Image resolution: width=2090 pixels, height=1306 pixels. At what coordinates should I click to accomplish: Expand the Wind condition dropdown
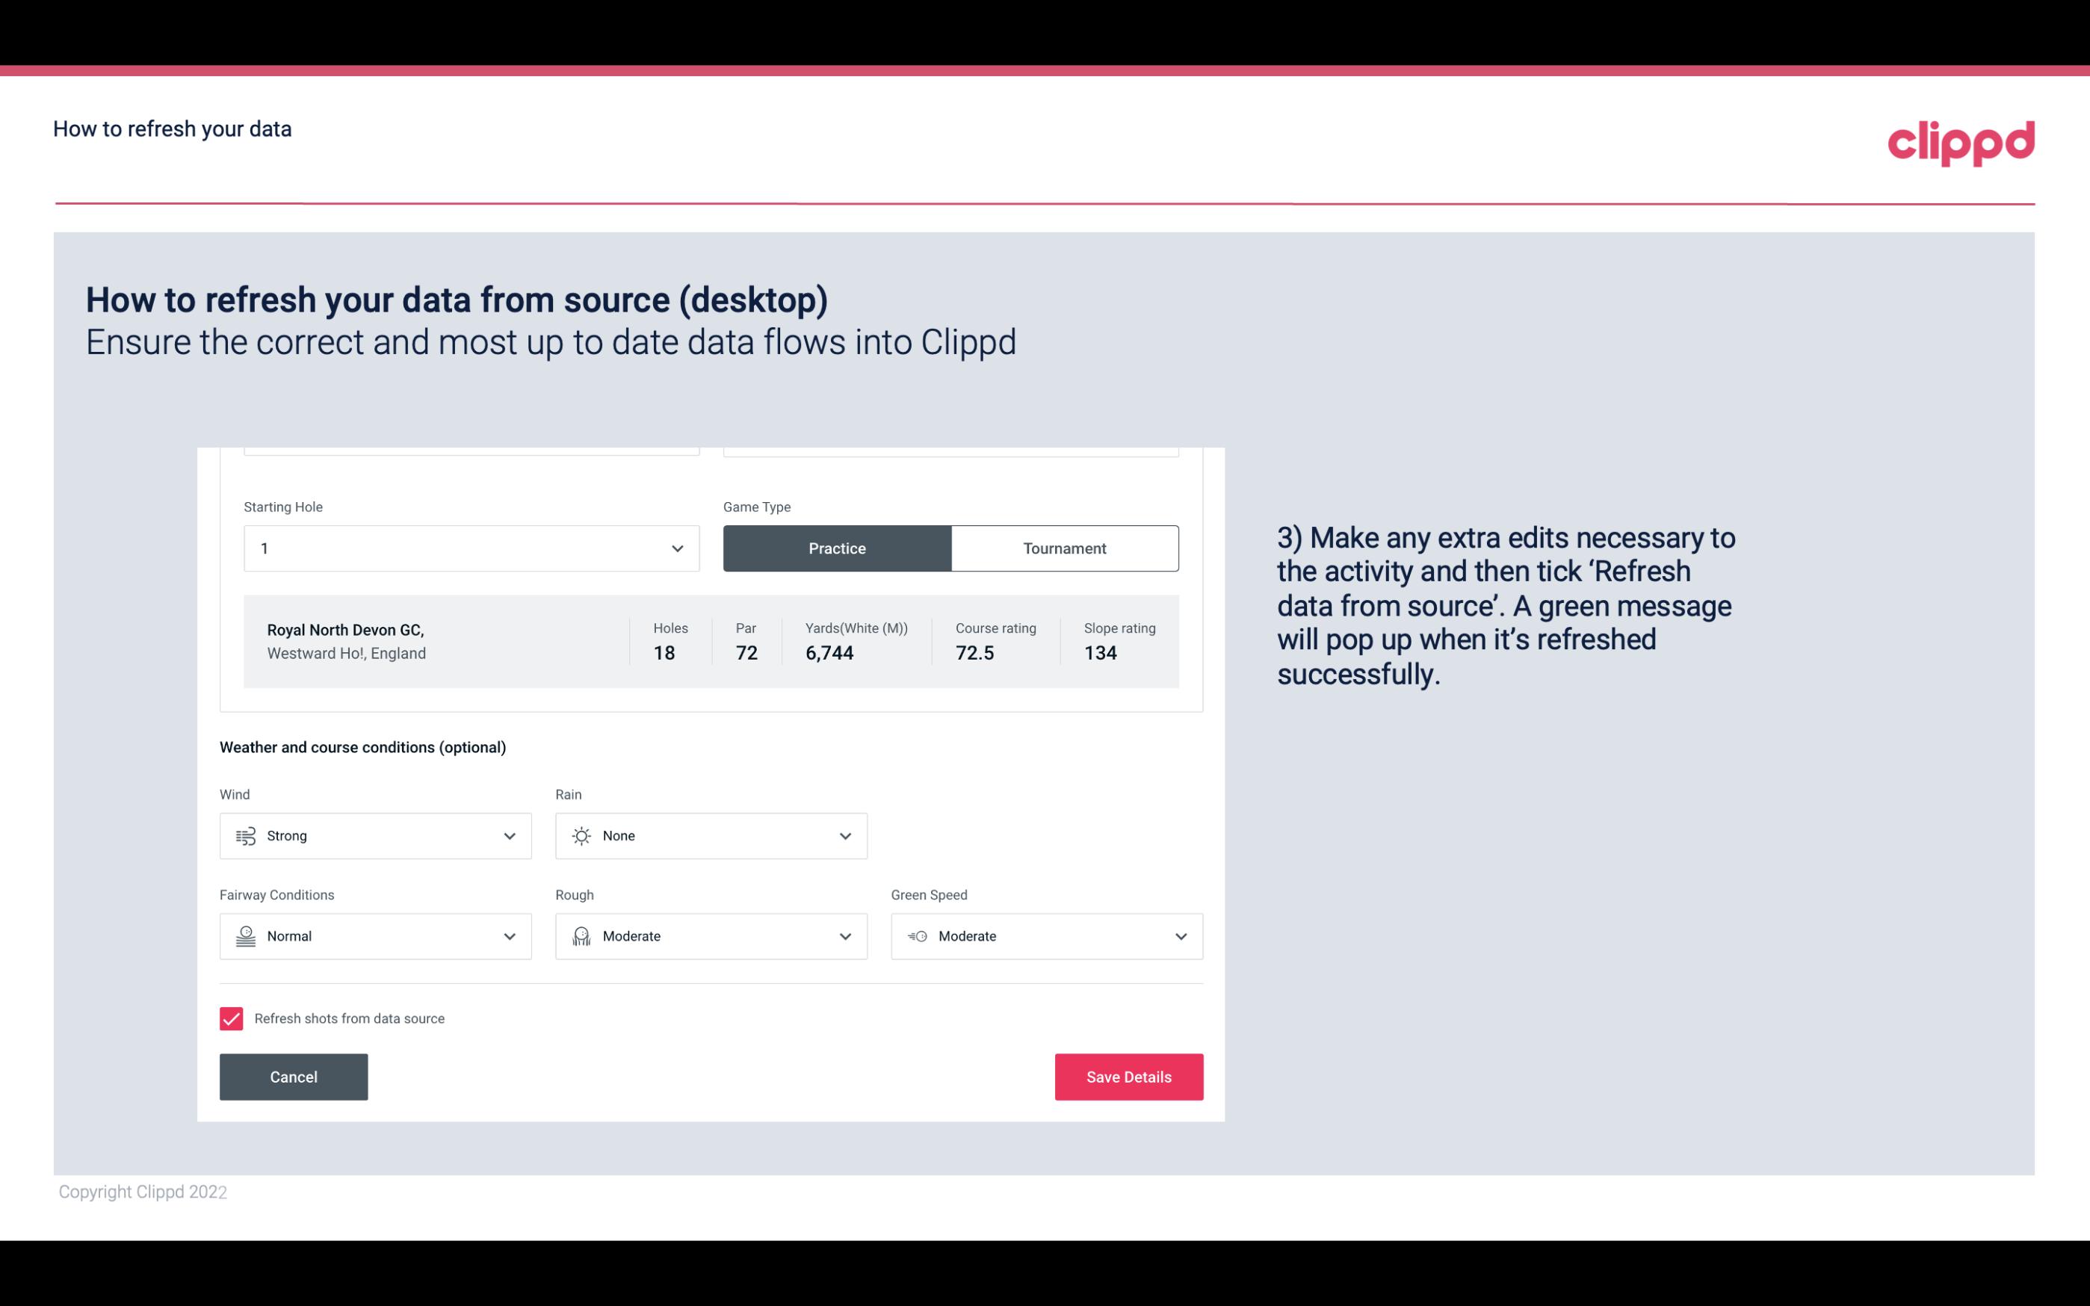coord(509,835)
